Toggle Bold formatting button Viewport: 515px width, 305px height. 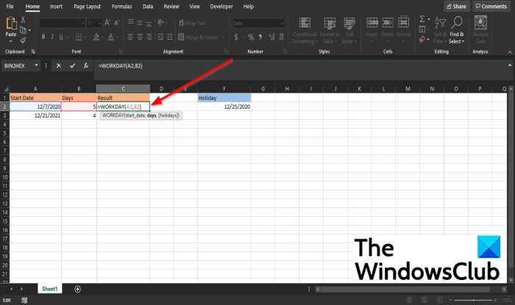pos(43,37)
